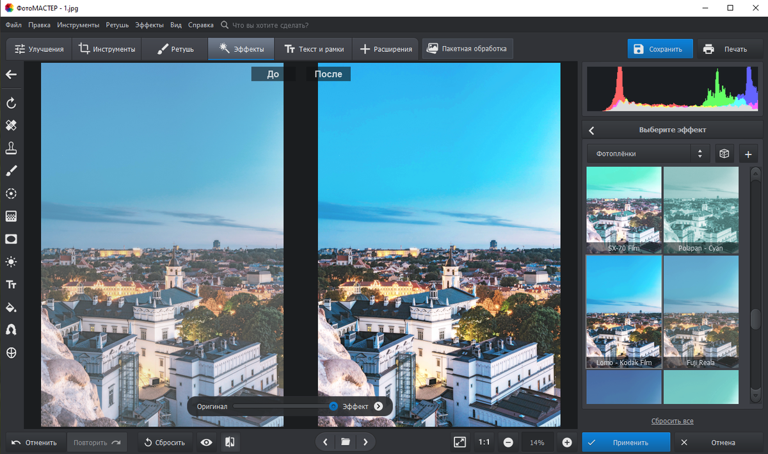
Task: Click the После label
Action: coord(328,74)
